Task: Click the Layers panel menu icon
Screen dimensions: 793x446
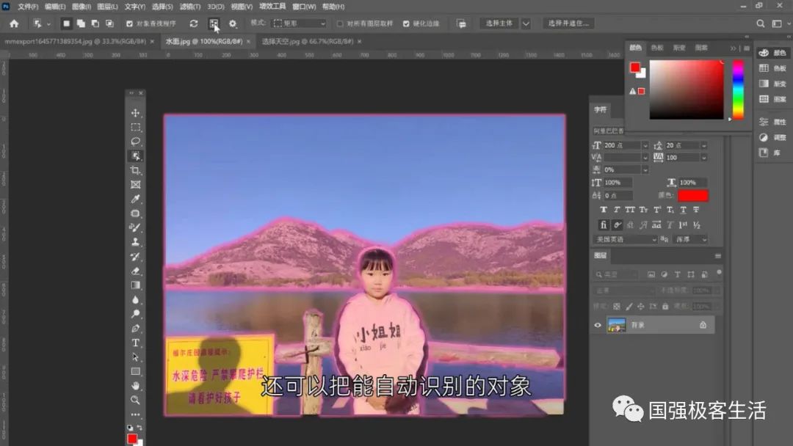Action: 717,256
